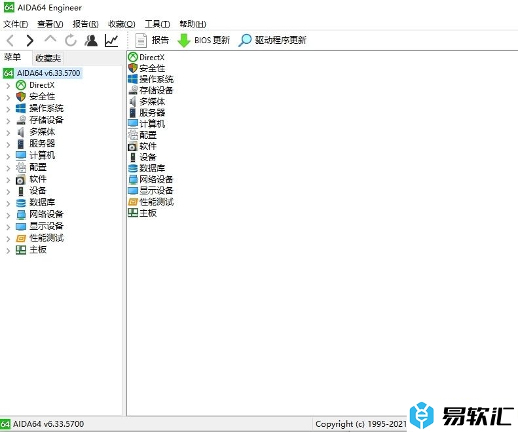Screen dimensions: 518x432
Task: Expand the 服务器 tree node
Action: tap(9, 145)
